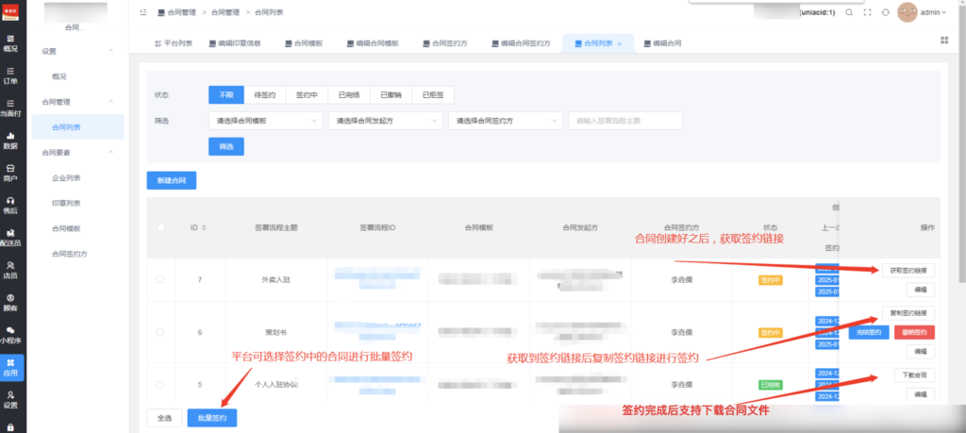Select the 签约中 status filter
Image resolution: width=966 pixels, height=433 pixels.
pyautogui.click(x=307, y=95)
